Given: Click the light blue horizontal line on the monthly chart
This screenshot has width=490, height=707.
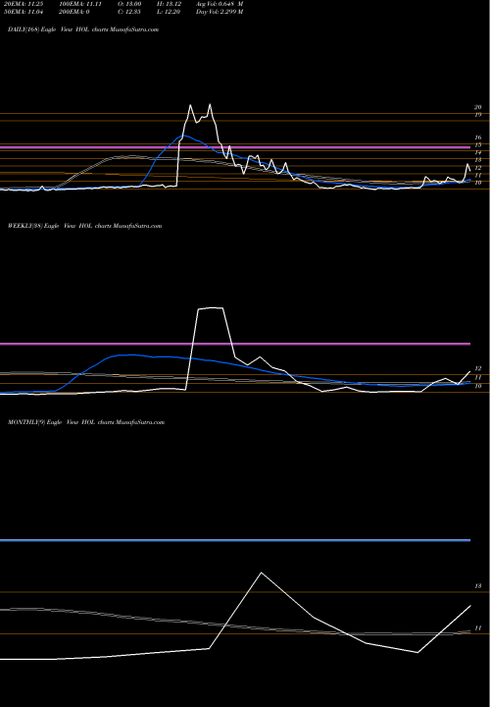Looking at the screenshot, I should point(235,540).
